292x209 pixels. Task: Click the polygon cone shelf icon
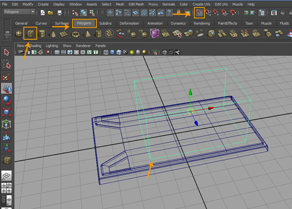point(54,34)
